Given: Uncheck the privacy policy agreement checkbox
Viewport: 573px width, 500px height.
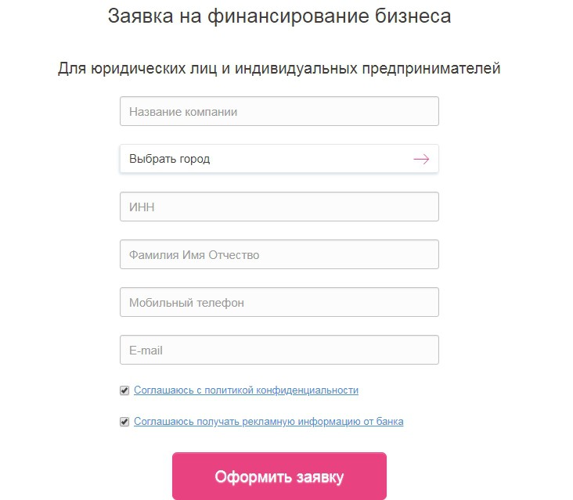Looking at the screenshot, I should pos(124,390).
